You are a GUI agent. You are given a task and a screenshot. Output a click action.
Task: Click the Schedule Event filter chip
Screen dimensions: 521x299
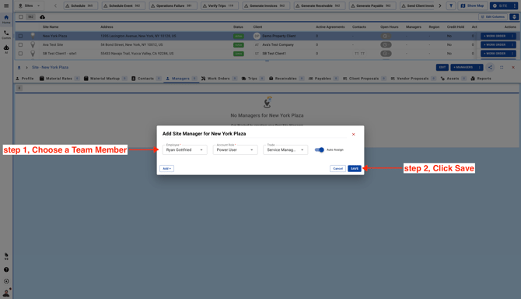point(124,5)
